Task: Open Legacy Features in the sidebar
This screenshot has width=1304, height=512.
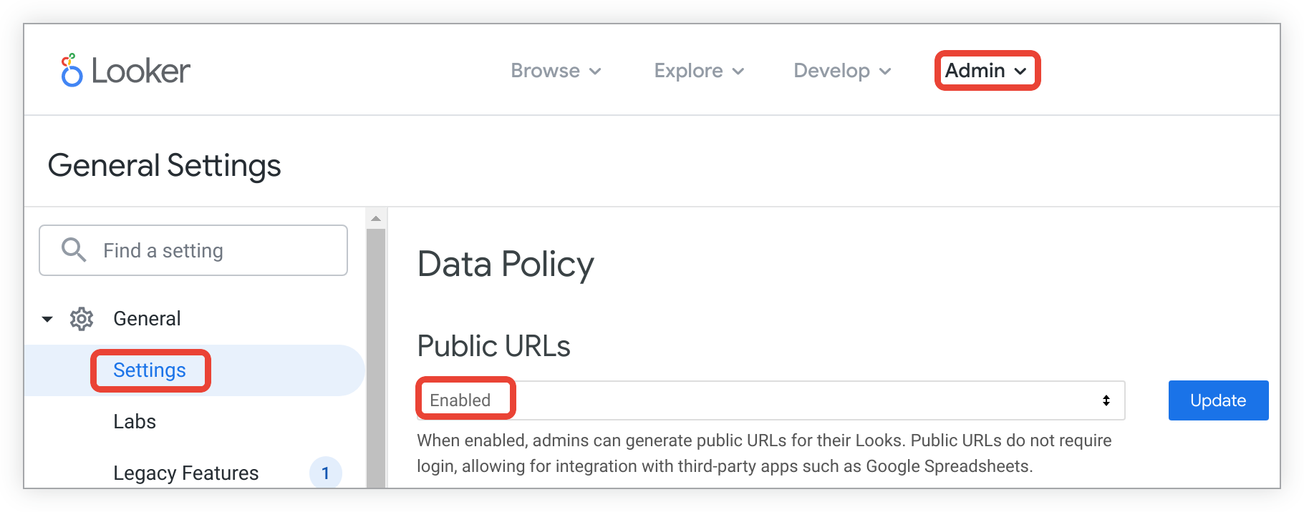Action: tap(185, 473)
